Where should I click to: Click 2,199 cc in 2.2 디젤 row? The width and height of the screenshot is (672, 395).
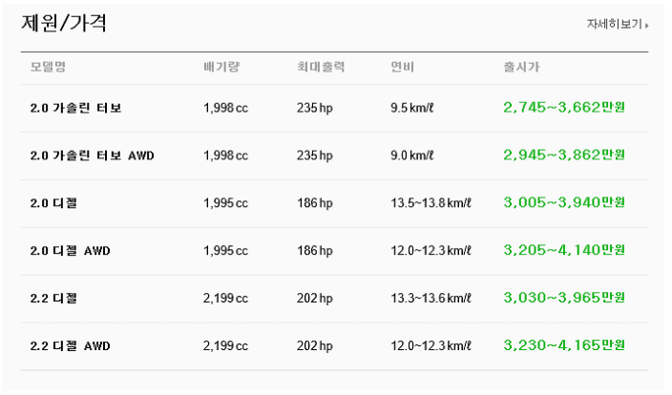coord(225,299)
